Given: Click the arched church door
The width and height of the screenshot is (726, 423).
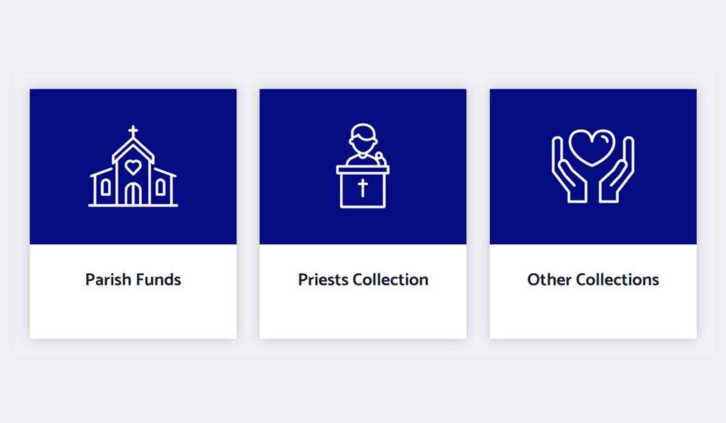Looking at the screenshot, I should [x=133, y=194].
